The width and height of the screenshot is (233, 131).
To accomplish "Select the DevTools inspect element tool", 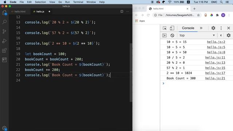I will (x=165, y=28).
